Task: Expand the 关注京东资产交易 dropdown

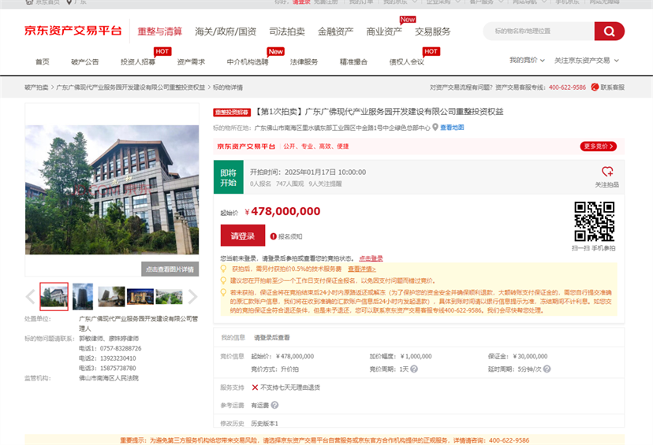Action: 587,61
